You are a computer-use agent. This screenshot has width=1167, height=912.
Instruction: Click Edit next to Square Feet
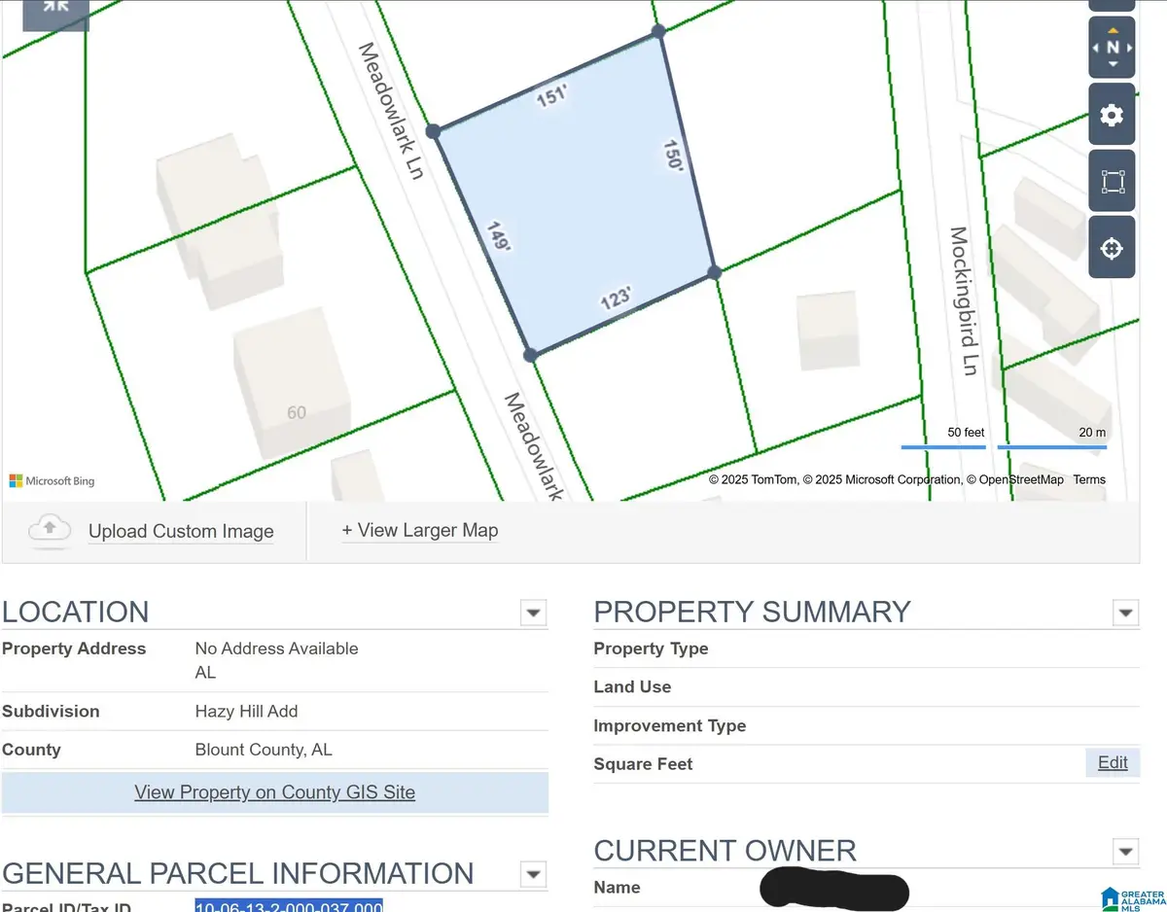pyautogui.click(x=1113, y=762)
